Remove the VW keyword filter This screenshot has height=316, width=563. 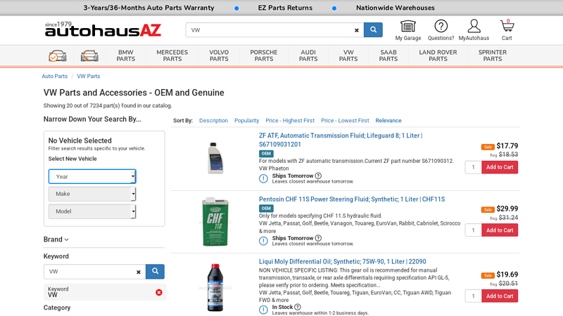point(159,292)
